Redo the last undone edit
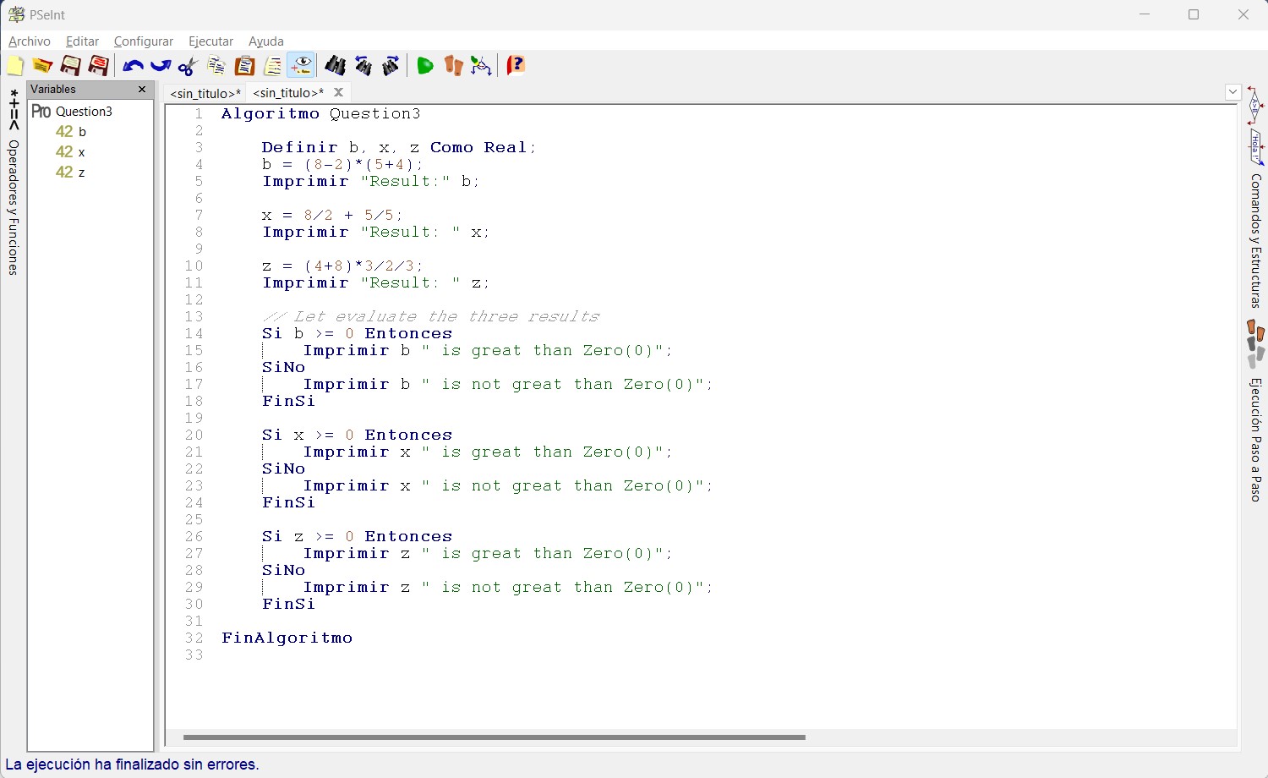 click(x=161, y=66)
